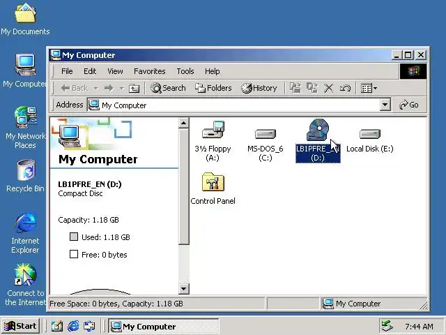
Task: Click the My Computer title bar icon
Action: pyautogui.click(x=56, y=54)
